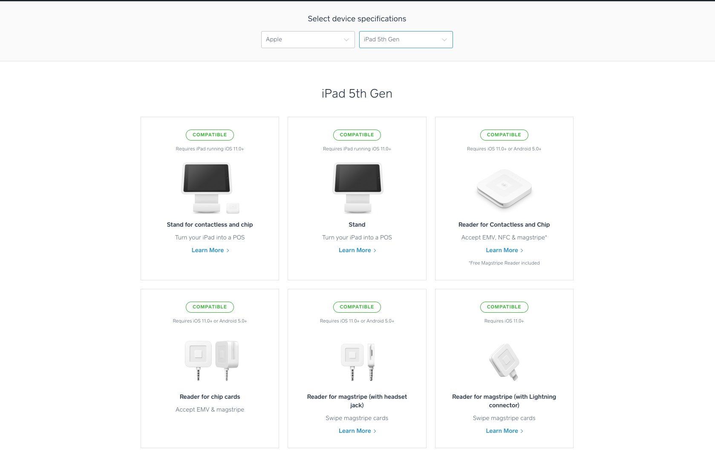Viewport: 715px width, 455px height.
Task: Click the Reader for Contactless and Chip image
Action: point(504,188)
